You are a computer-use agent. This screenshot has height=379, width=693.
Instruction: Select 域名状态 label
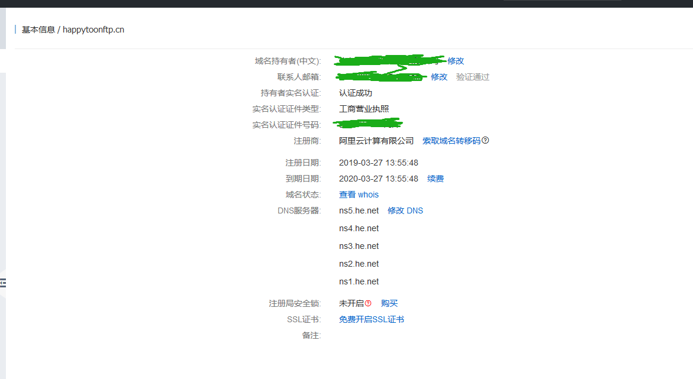(x=303, y=195)
